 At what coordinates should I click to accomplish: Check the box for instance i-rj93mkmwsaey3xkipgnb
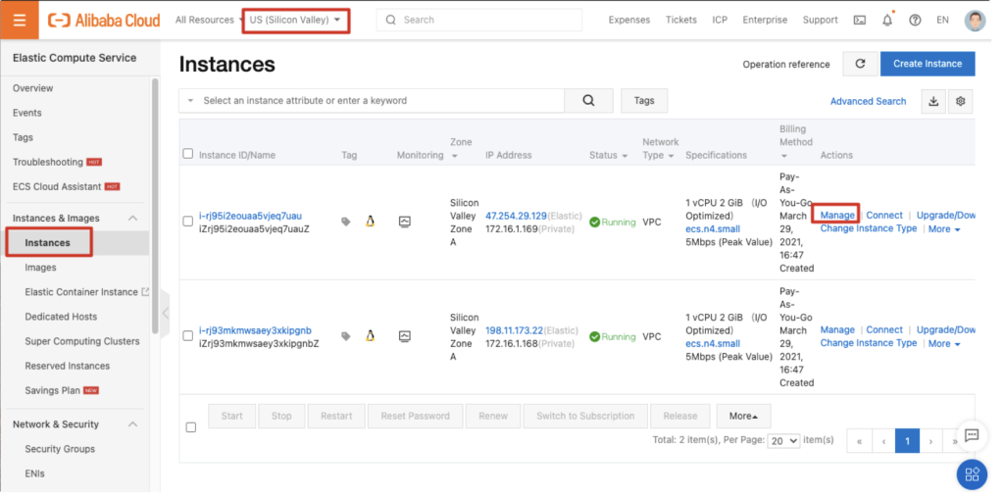[x=187, y=335]
